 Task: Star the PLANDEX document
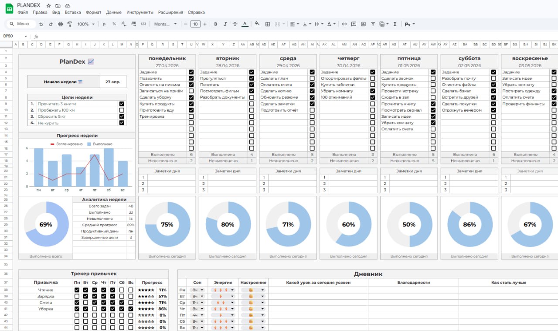(48, 5)
